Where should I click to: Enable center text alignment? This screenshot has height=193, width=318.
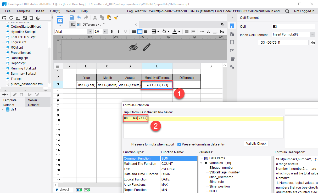tap(140, 32)
